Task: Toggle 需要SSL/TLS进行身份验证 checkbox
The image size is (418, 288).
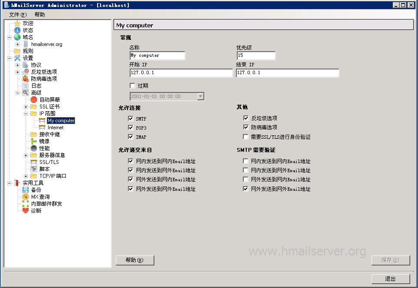Action: [246, 137]
